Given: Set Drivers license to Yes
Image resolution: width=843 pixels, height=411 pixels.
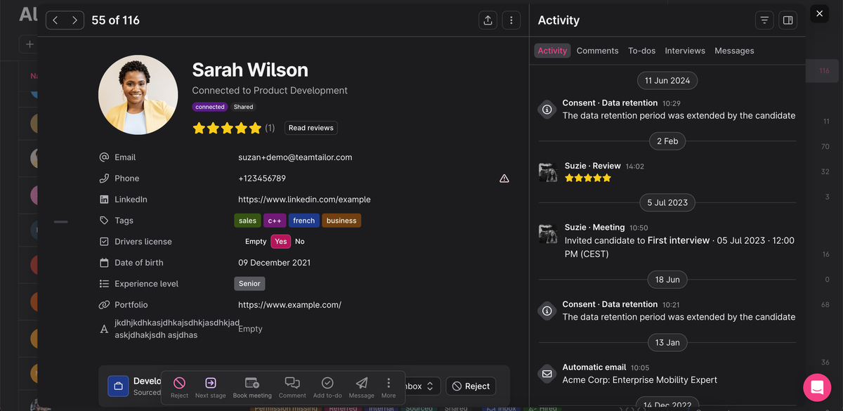Looking at the screenshot, I should (x=281, y=242).
